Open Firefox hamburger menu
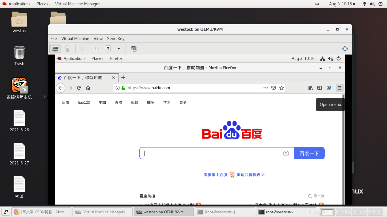The width and height of the screenshot is (387, 217). click(339, 88)
